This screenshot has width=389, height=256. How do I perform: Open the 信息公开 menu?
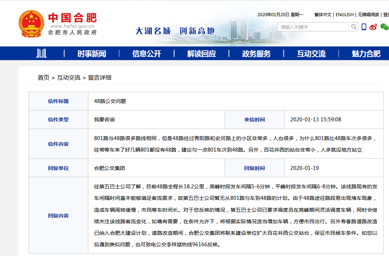147,54
